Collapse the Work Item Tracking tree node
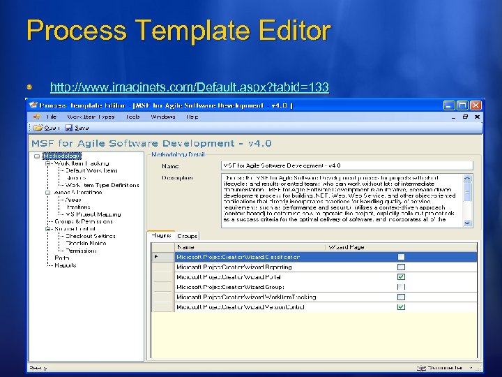 (x=47, y=163)
